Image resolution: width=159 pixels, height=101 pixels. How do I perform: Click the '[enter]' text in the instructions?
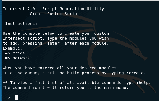[53, 43]
